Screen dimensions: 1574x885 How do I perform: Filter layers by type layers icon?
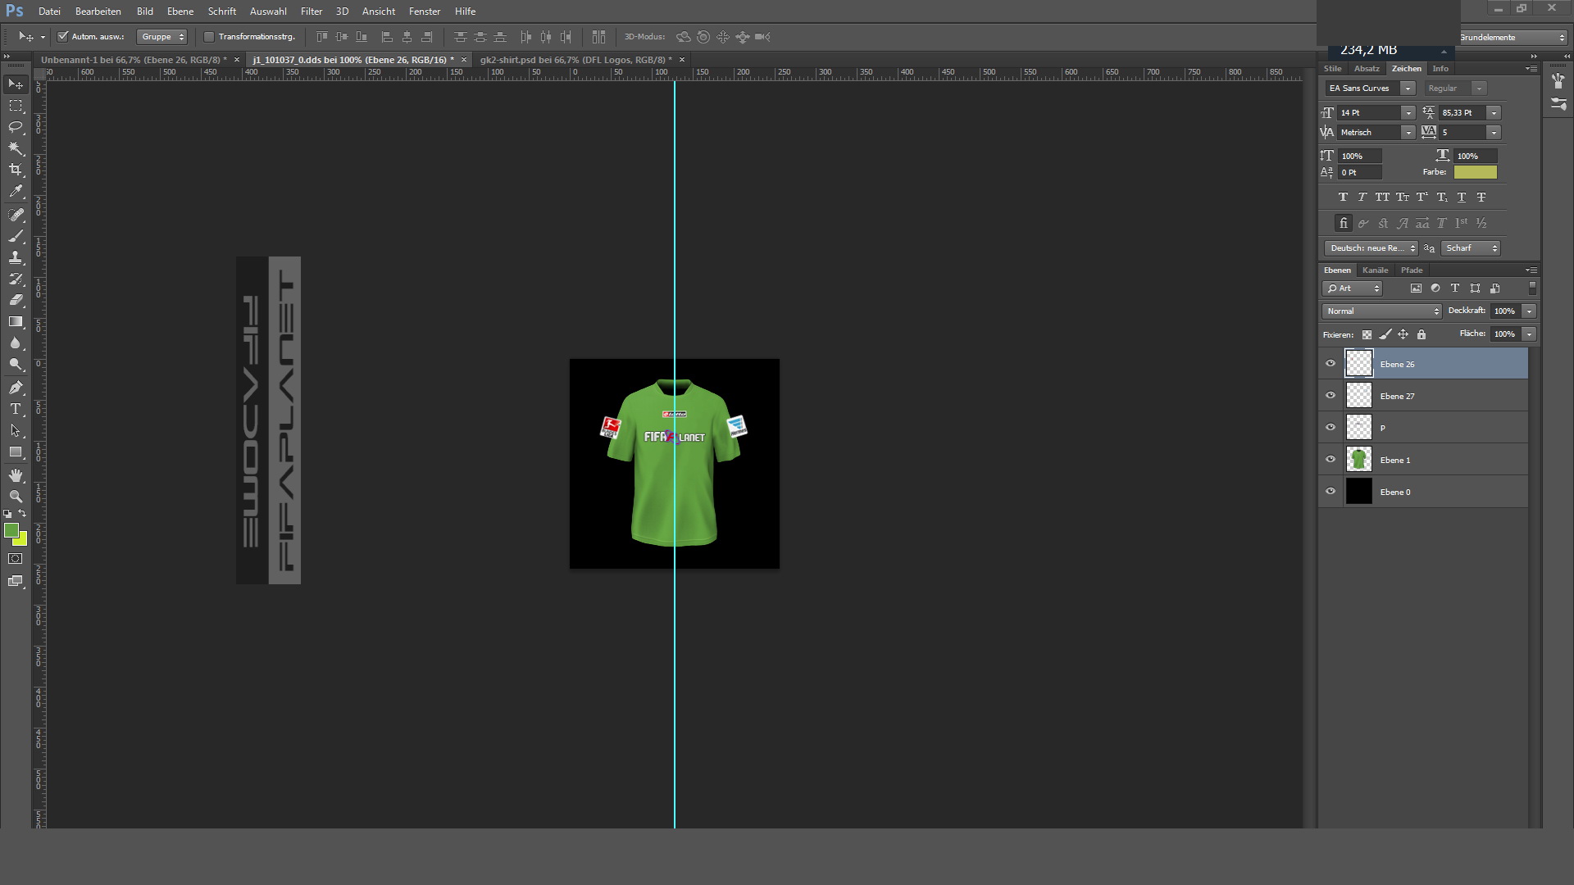pyautogui.click(x=1455, y=288)
